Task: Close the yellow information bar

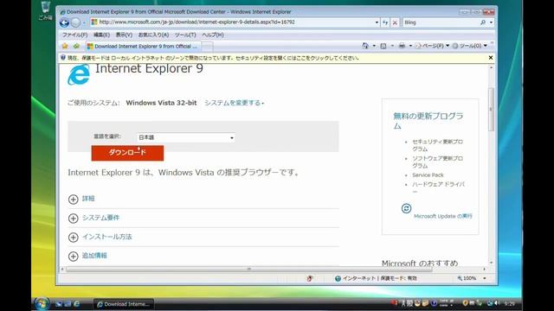Action: [491, 58]
